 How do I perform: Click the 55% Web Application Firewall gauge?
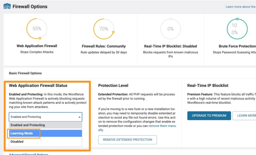point(37,29)
